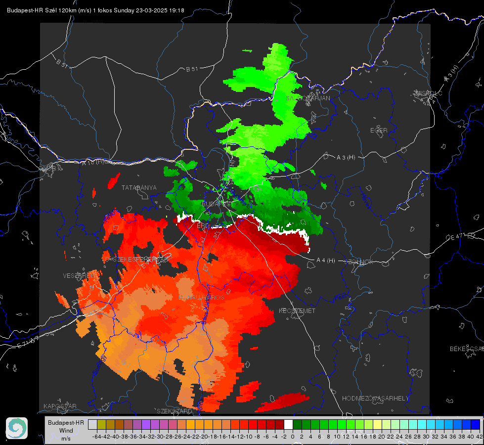The width and height of the screenshot is (484, 445).
Task: Click the BUDAPEST city label
Action: [218, 204]
